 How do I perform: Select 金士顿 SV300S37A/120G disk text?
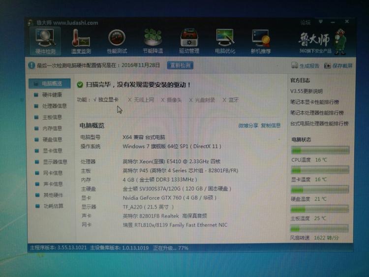click(177, 189)
